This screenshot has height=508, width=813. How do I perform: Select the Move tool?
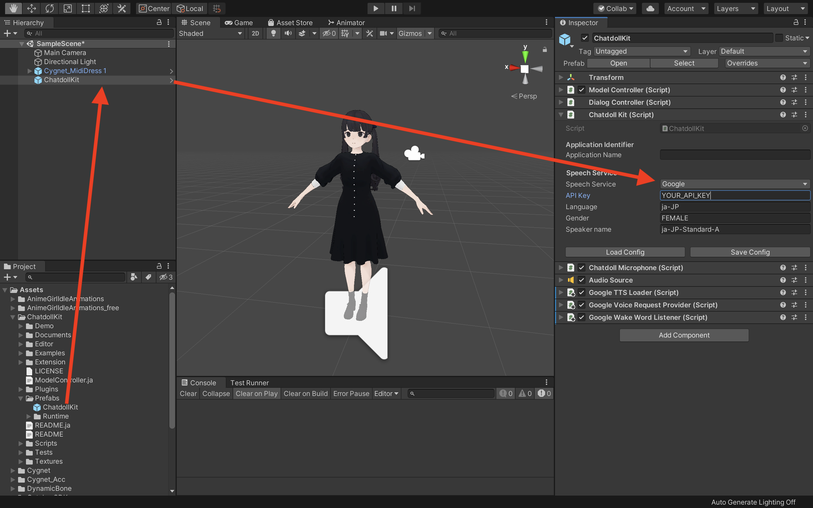point(31,8)
